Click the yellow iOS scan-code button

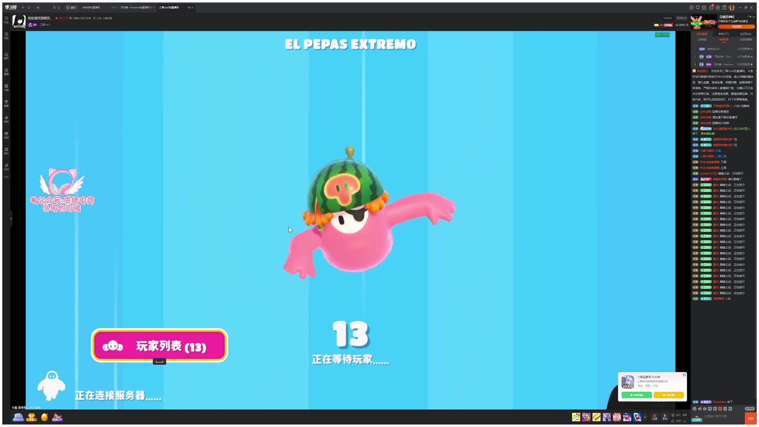tap(669, 395)
